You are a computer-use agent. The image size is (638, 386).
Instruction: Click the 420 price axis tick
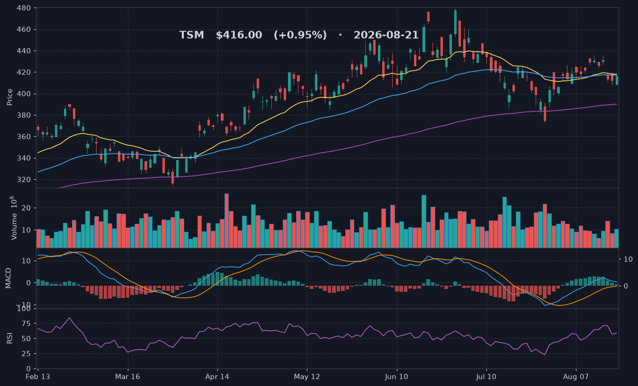click(x=24, y=72)
